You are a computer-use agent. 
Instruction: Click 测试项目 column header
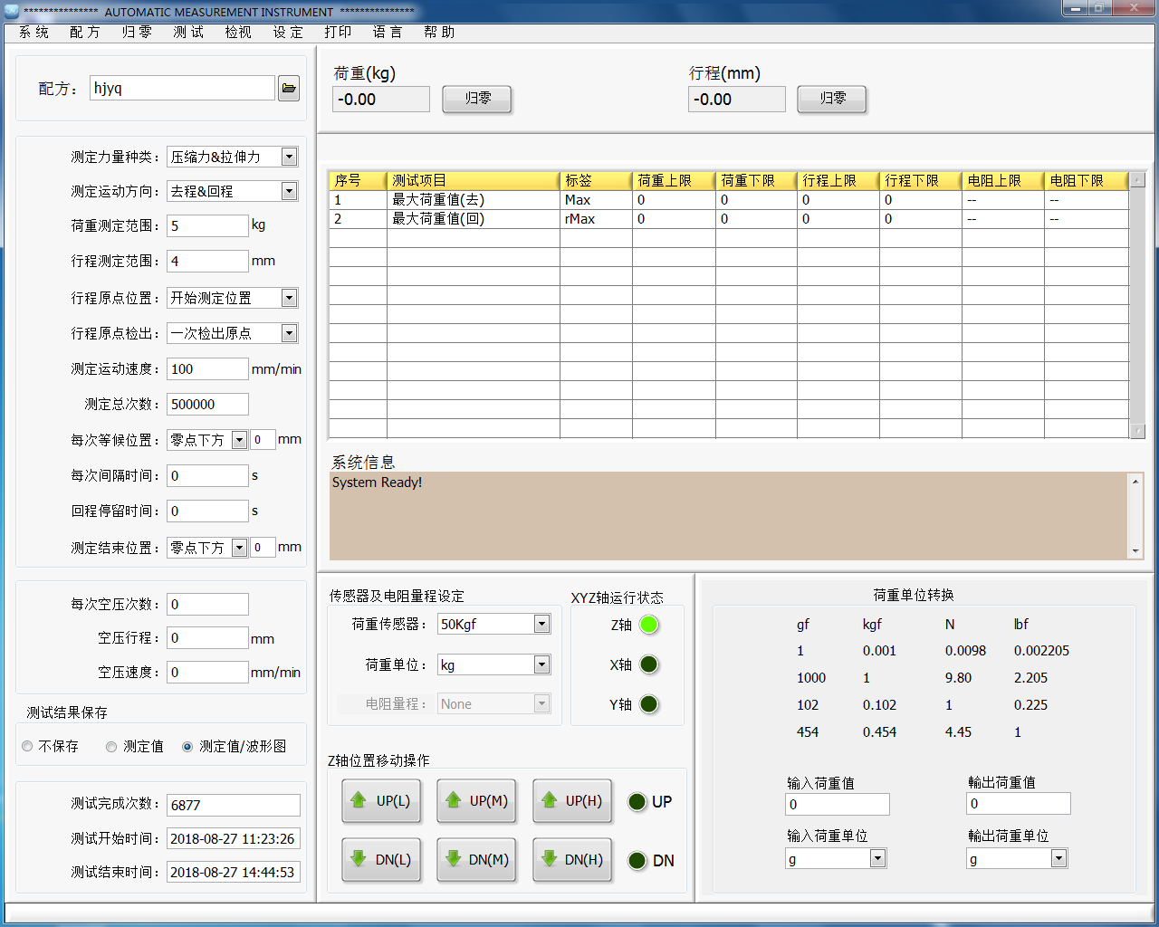click(474, 180)
